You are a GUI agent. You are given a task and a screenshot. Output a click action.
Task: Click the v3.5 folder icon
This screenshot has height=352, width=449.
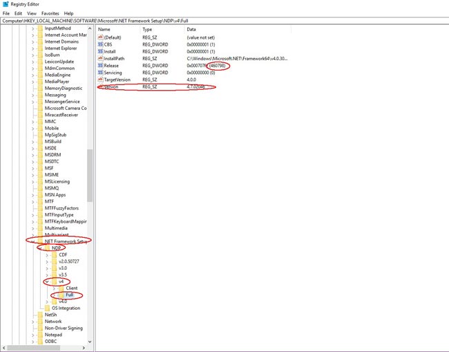[54, 275]
